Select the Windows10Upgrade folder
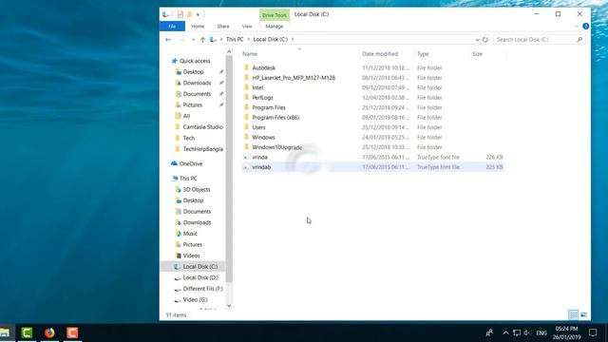 tap(276, 147)
